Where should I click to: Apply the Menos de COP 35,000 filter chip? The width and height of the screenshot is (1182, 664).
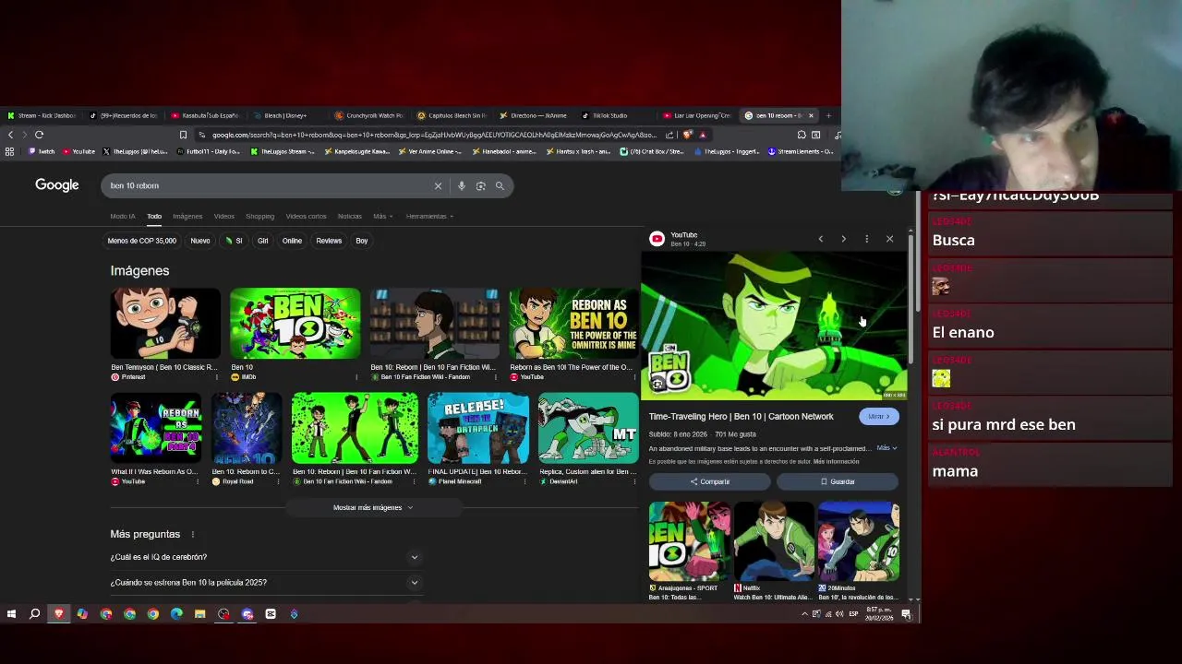[141, 241]
